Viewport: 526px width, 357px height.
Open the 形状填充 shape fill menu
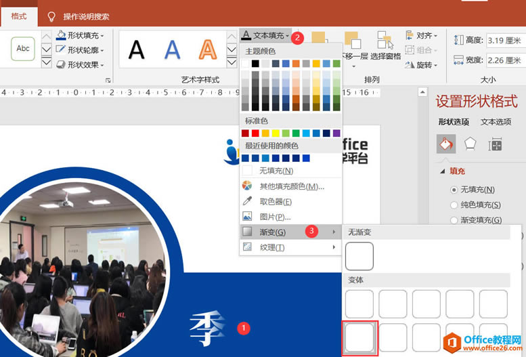click(81, 35)
